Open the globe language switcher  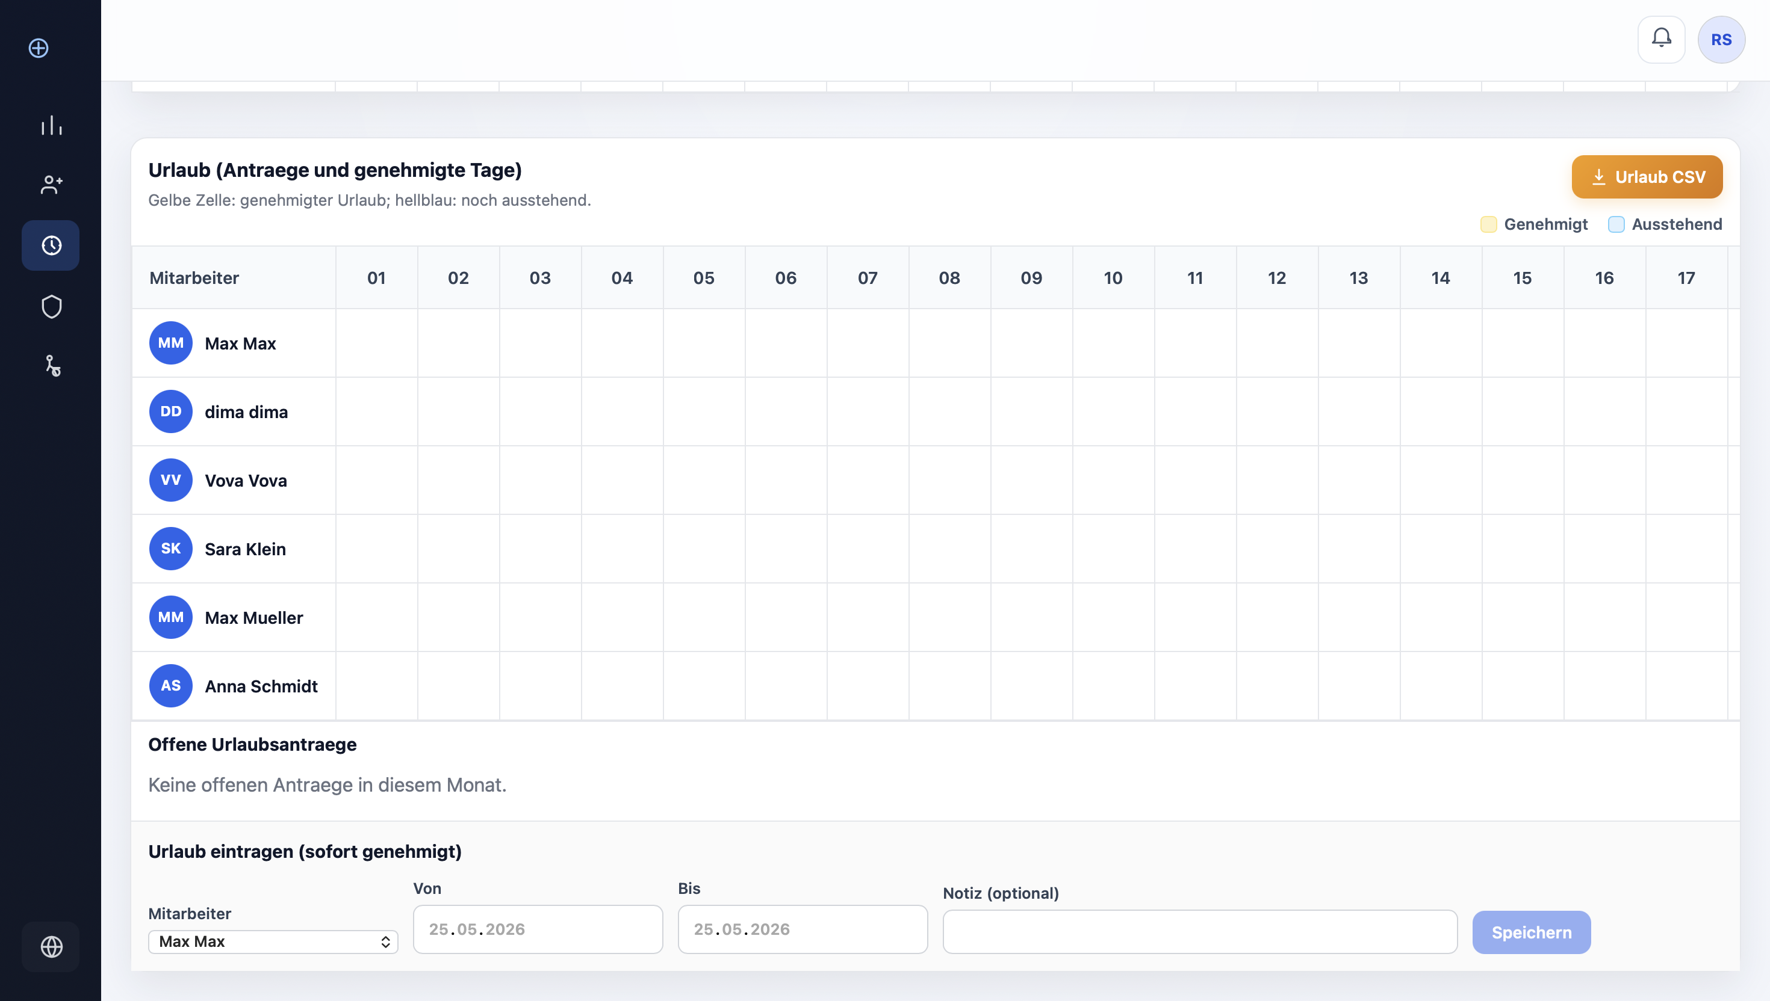[x=51, y=947]
